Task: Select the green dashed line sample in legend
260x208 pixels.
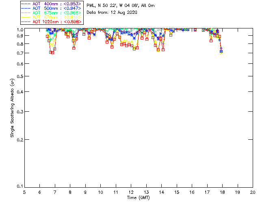Action: pos(26,13)
